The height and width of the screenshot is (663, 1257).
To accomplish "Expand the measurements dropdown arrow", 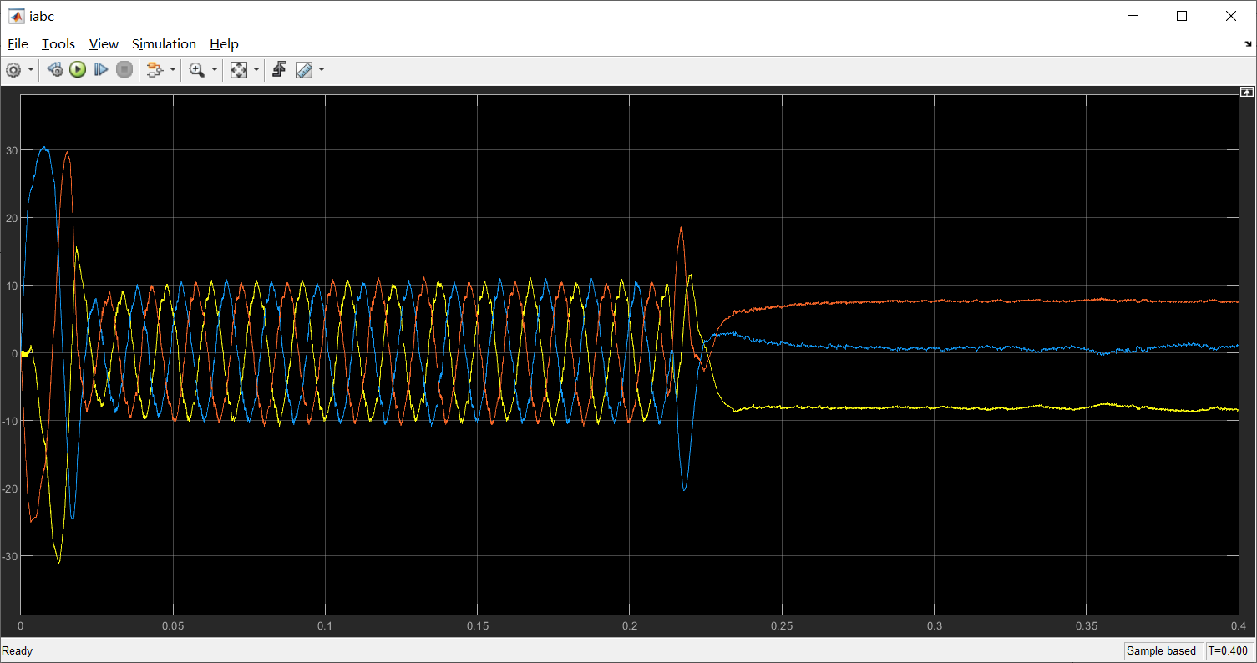I will coord(322,70).
